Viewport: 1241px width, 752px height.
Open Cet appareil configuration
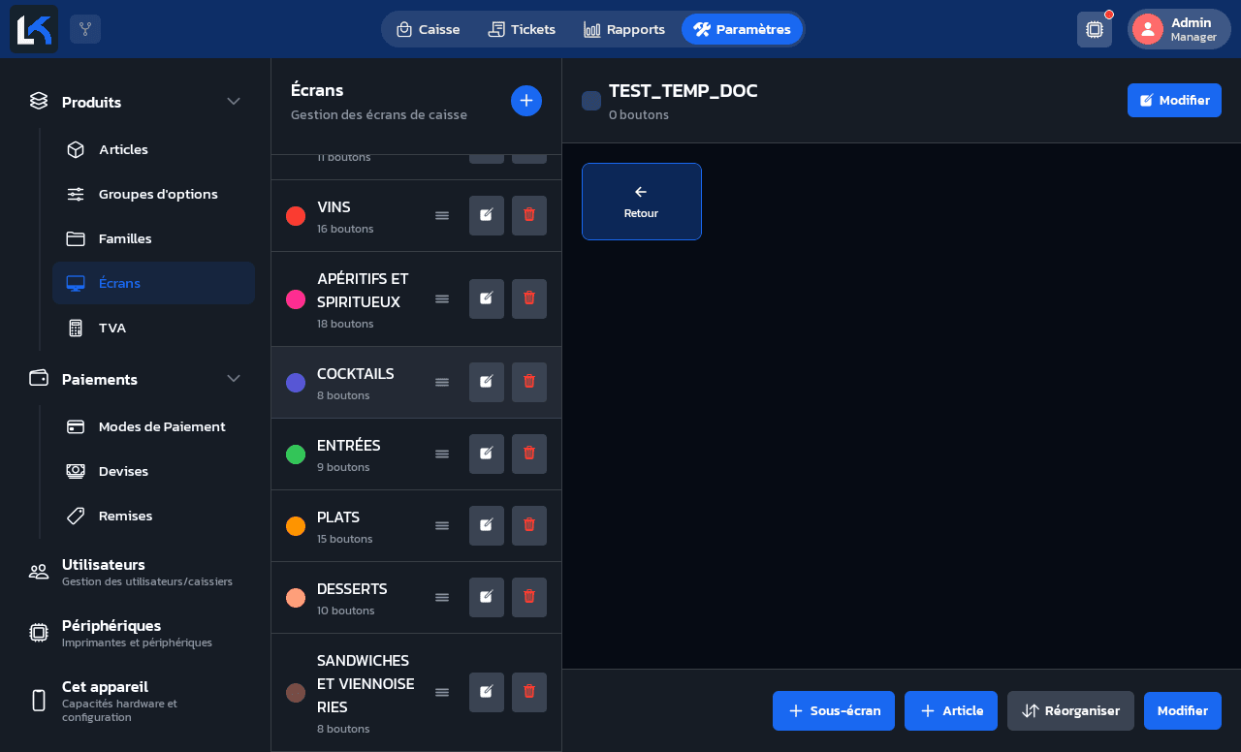[136, 700]
